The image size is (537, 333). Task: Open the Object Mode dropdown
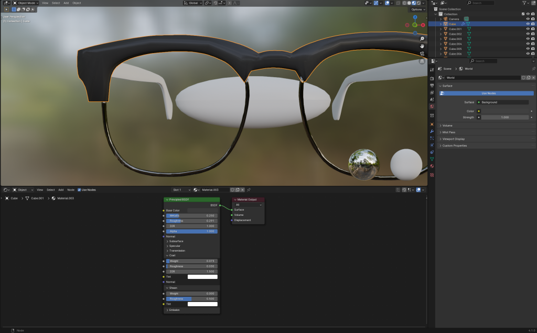point(25,3)
